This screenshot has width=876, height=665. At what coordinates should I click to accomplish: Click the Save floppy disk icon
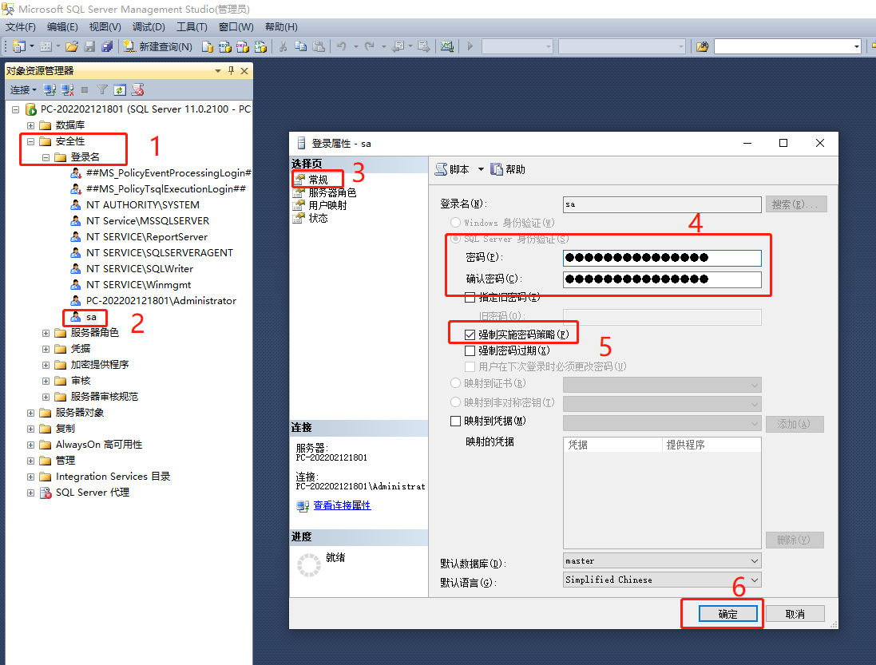[x=89, y=46]
